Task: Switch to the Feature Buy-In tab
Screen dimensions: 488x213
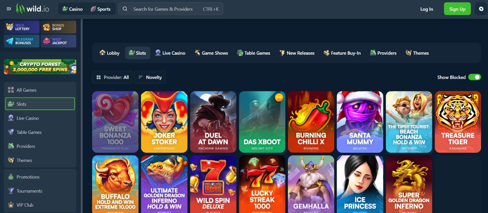Action: pos(342,53)
